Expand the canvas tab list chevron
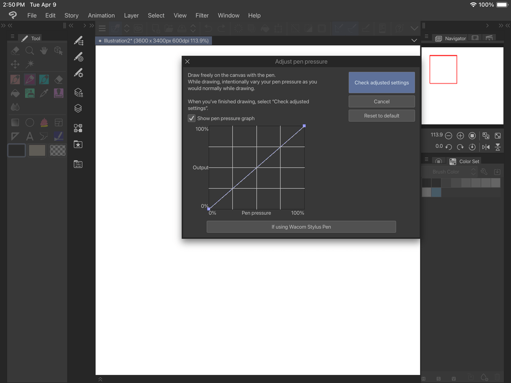The height and width of the screenshot is (383, 511). point(414,40)
